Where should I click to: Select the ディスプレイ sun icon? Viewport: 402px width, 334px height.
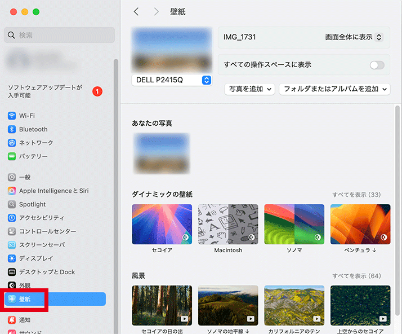11,258
